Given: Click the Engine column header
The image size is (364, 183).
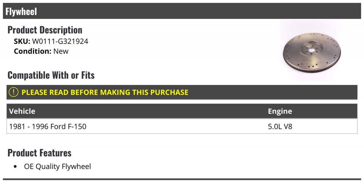Looking at the screenshot, I should [x=280, y=111].
